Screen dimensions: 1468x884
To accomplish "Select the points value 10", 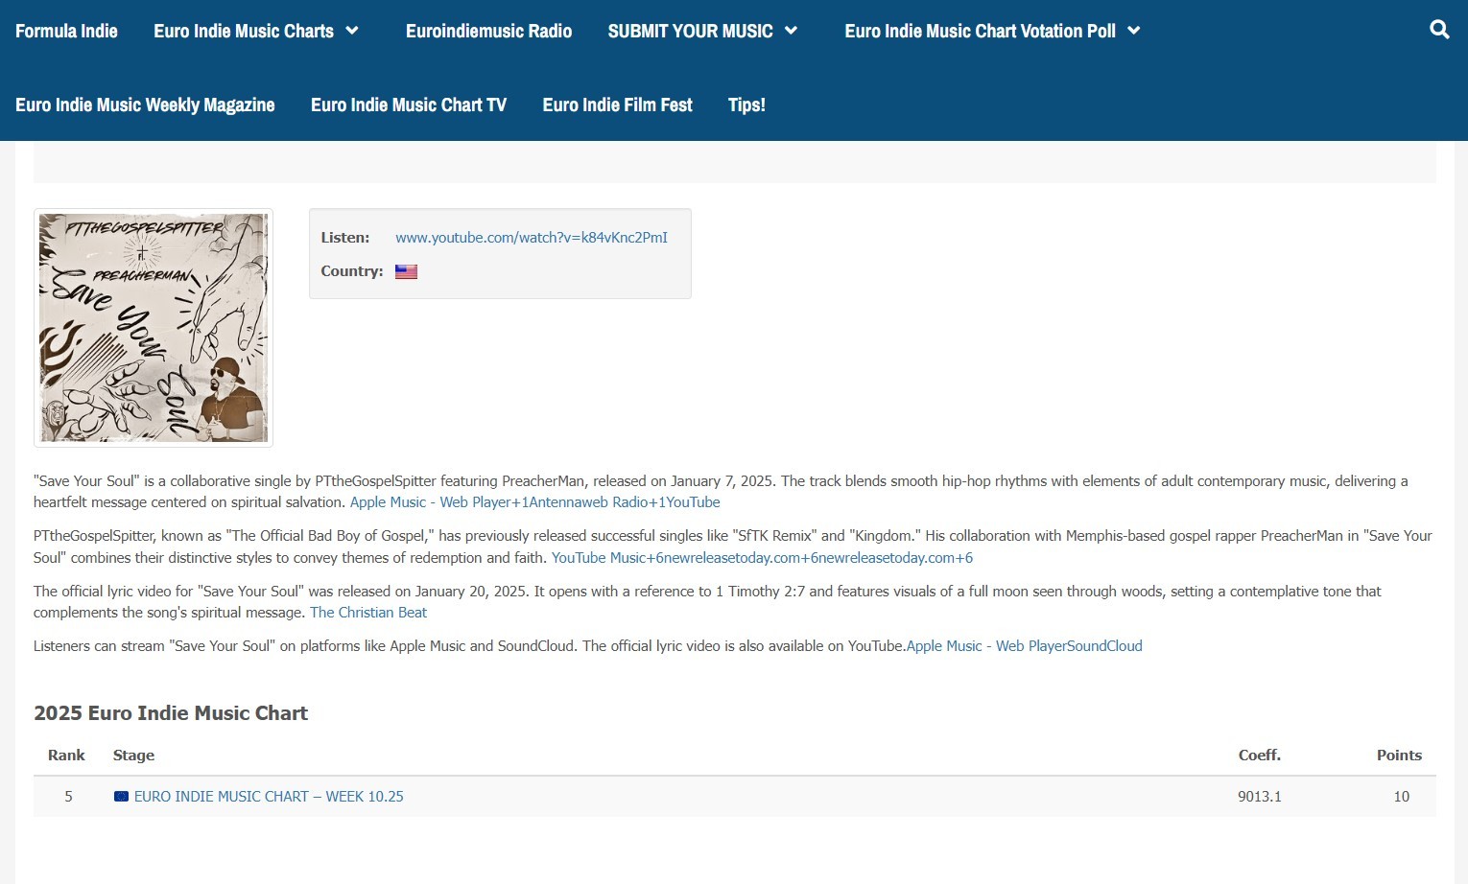I will 1401,796.
